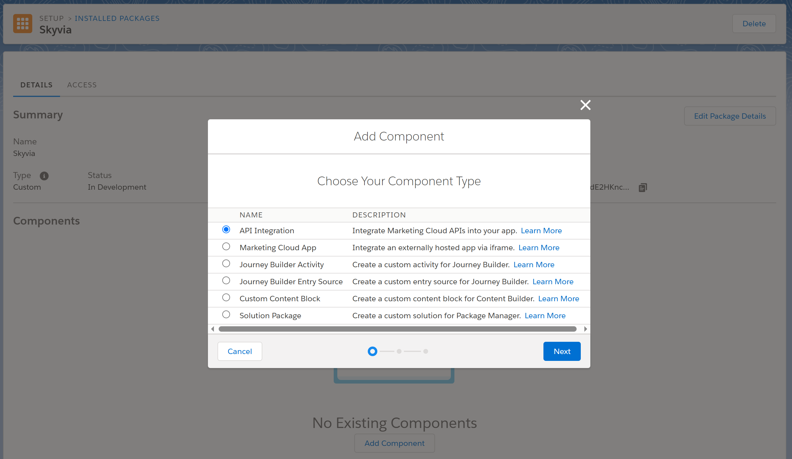This screenshot has height=459, width=792.
Task: Click the orange Installed Packages grid icon
Action: 23,24
